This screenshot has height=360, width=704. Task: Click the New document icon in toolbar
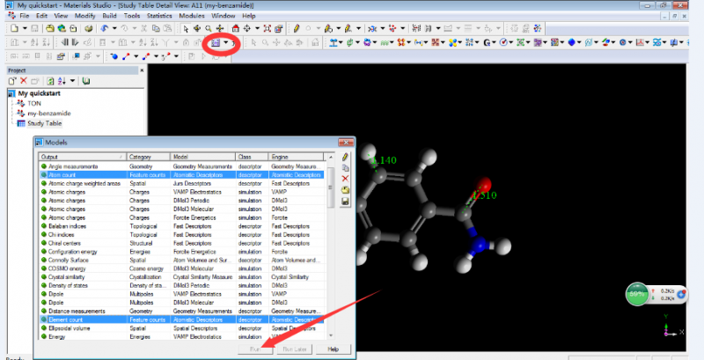coord(15,29)
